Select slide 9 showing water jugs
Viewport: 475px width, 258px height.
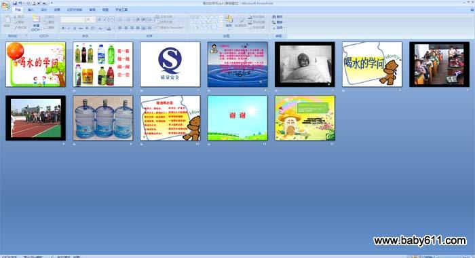(x=102, y=118)
